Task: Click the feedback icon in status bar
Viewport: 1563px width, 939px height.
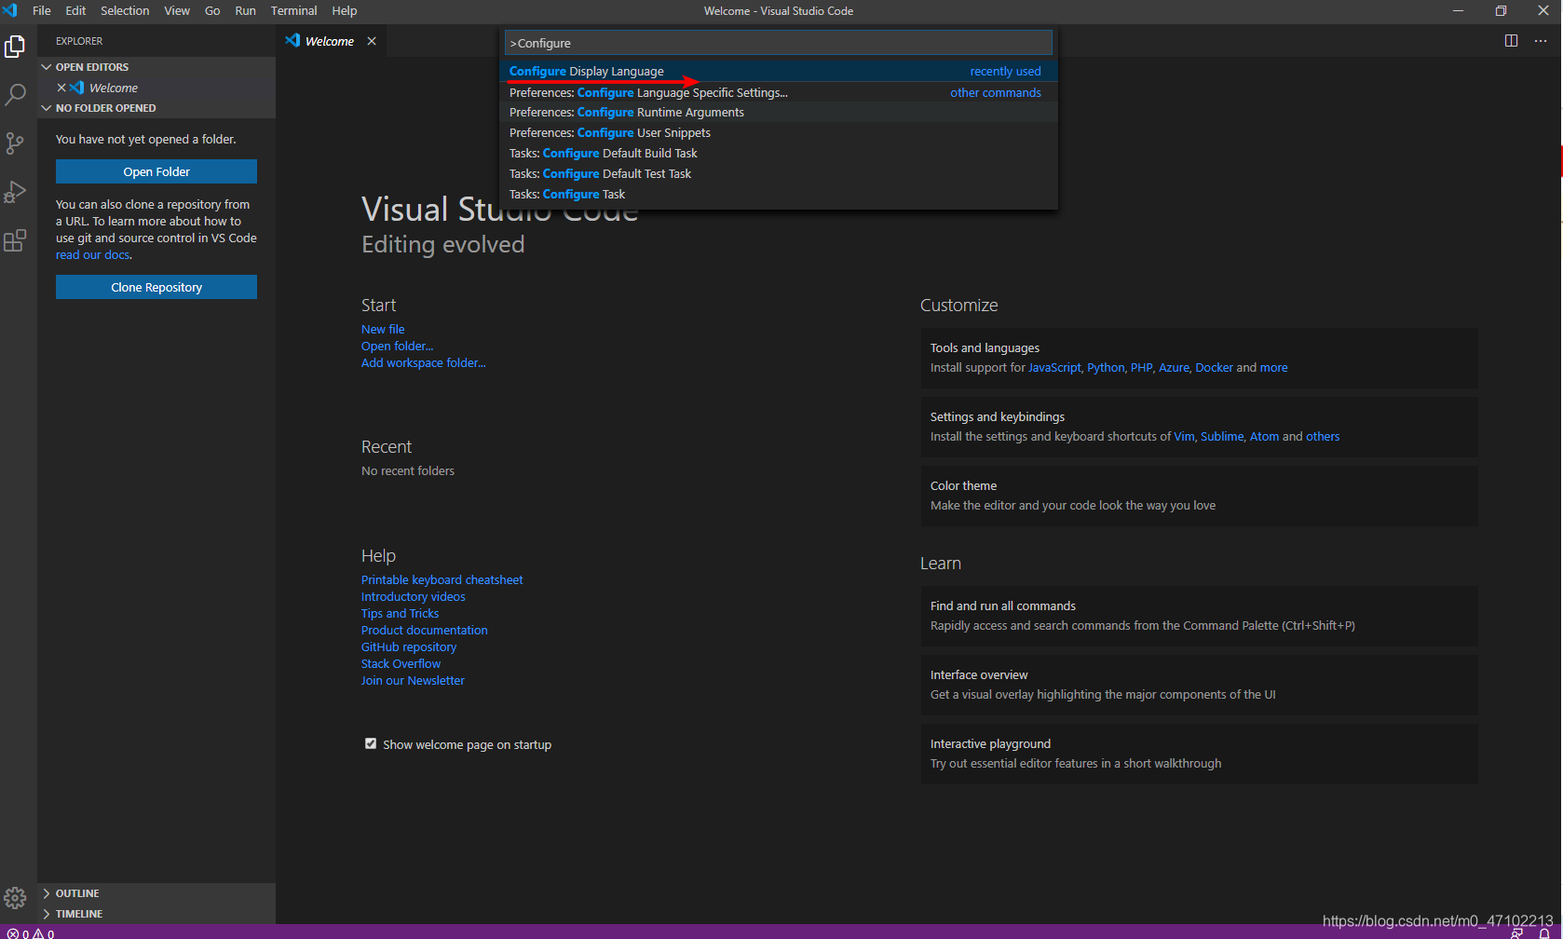Action: [1517, 933]
